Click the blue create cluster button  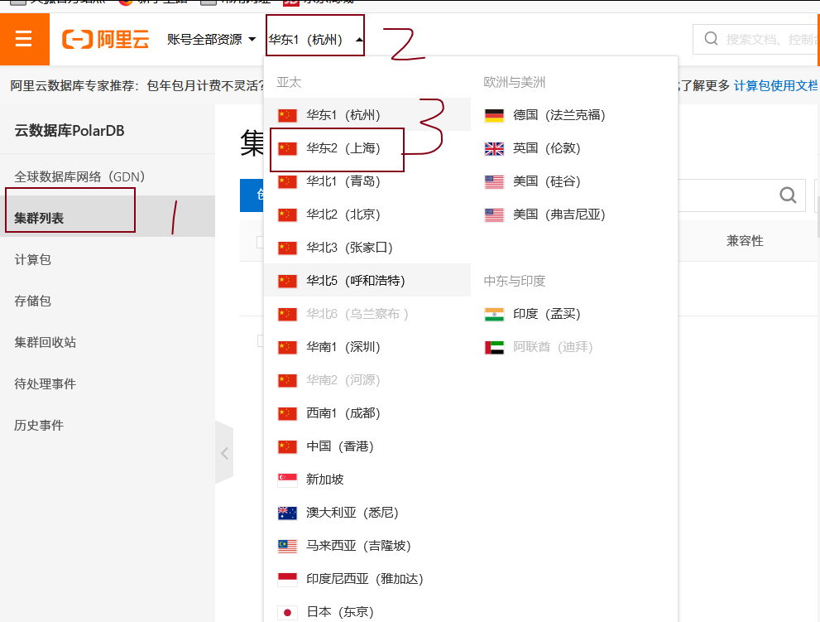[x=252, y=195]
